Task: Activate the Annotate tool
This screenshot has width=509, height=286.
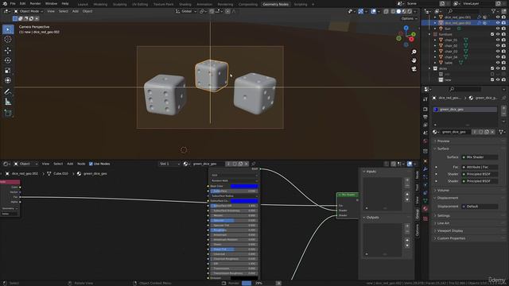Action: pos(8,92)
